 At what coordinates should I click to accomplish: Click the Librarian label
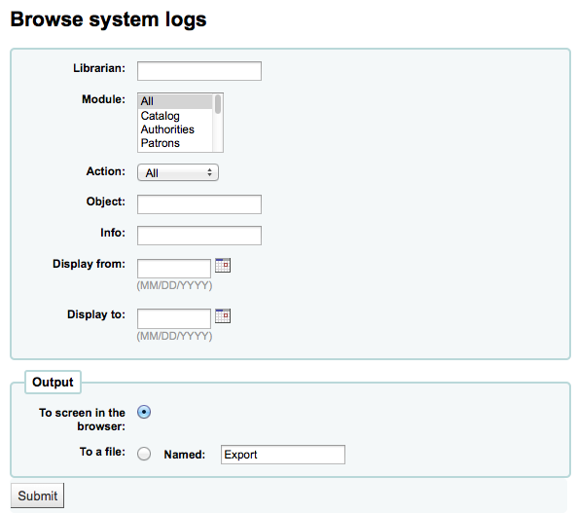pos(99,68)
